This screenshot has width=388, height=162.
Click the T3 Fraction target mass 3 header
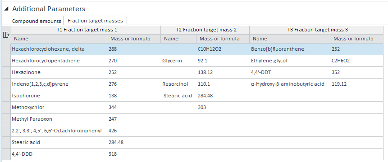click(318, 30)
